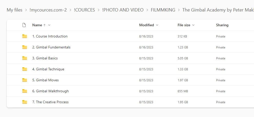Click the Gimbal Walkthrough folder icon
This screenshot has width=254, height=117.
25,91
